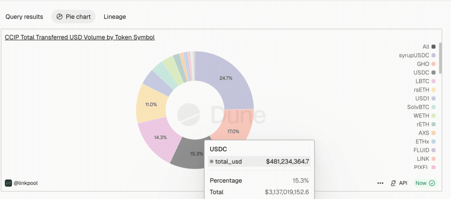Toggle WETH series in legend
451x199 pixels.
(425, 116)
